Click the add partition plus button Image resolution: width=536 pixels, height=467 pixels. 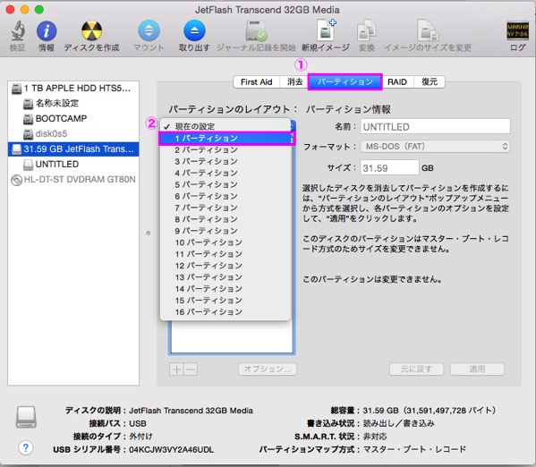176,369
